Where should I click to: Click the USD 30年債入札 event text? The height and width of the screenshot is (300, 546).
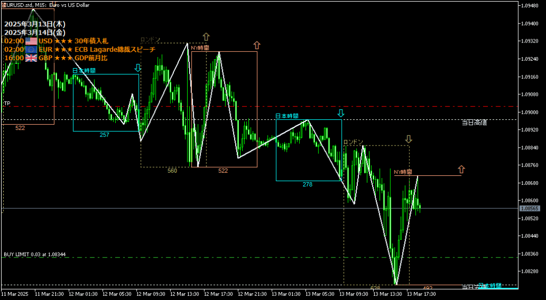click(x=81, y=40)
